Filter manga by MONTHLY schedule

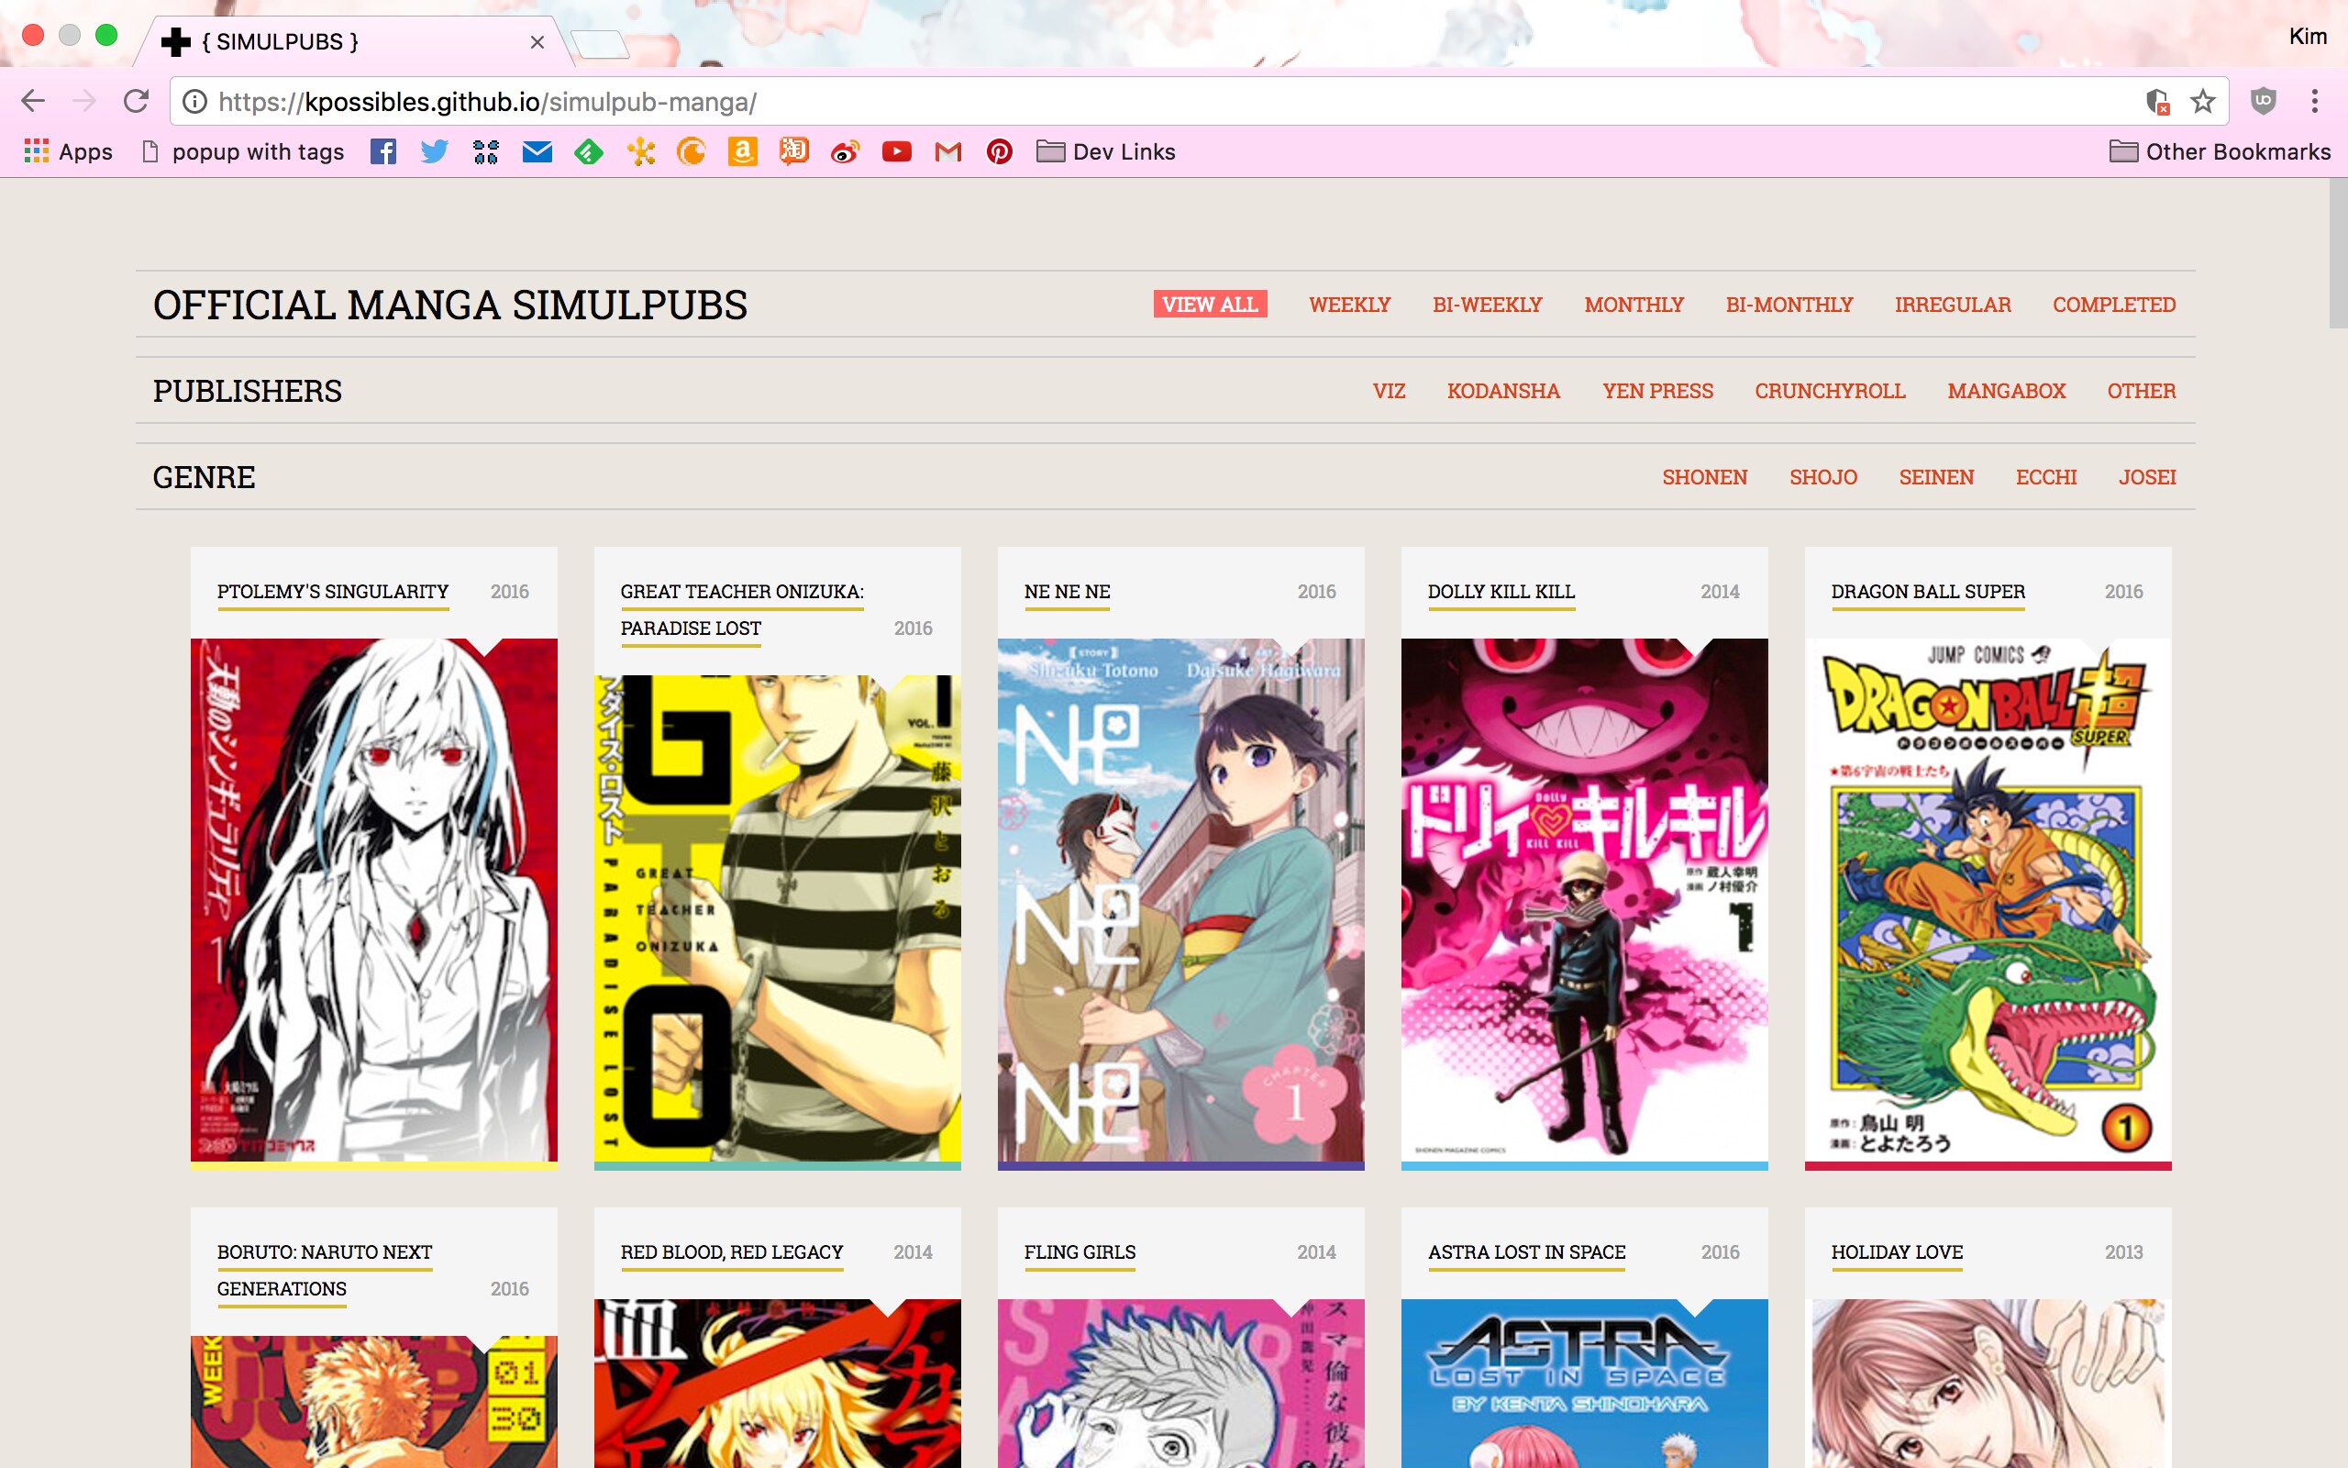point(1634,304)
